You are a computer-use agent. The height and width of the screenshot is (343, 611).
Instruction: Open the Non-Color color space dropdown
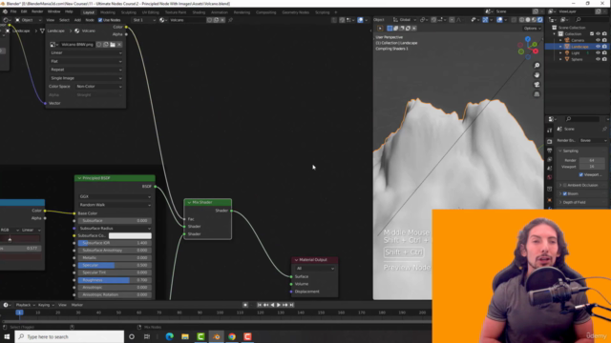point(99,87)
